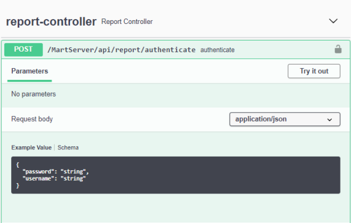Switch to the Schema tab
351x223 pixels.
point(68,147)
